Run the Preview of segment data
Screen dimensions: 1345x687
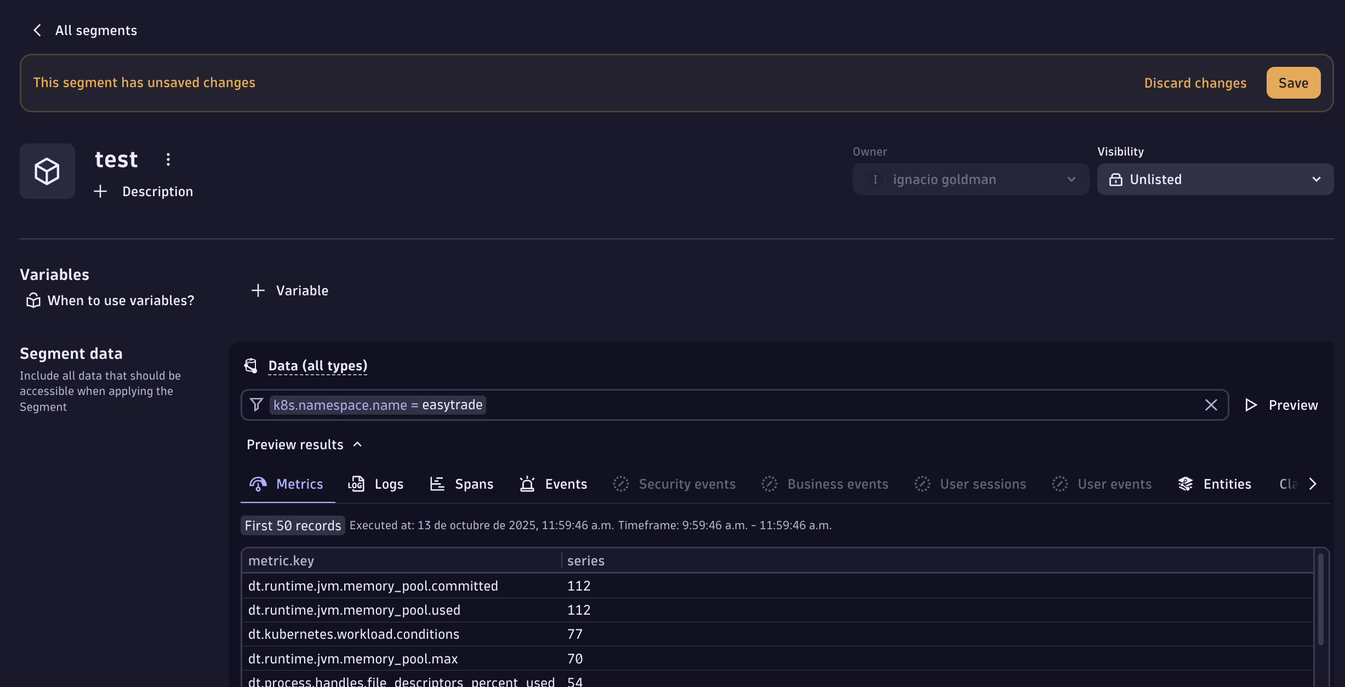click(x=1281, y=405)
